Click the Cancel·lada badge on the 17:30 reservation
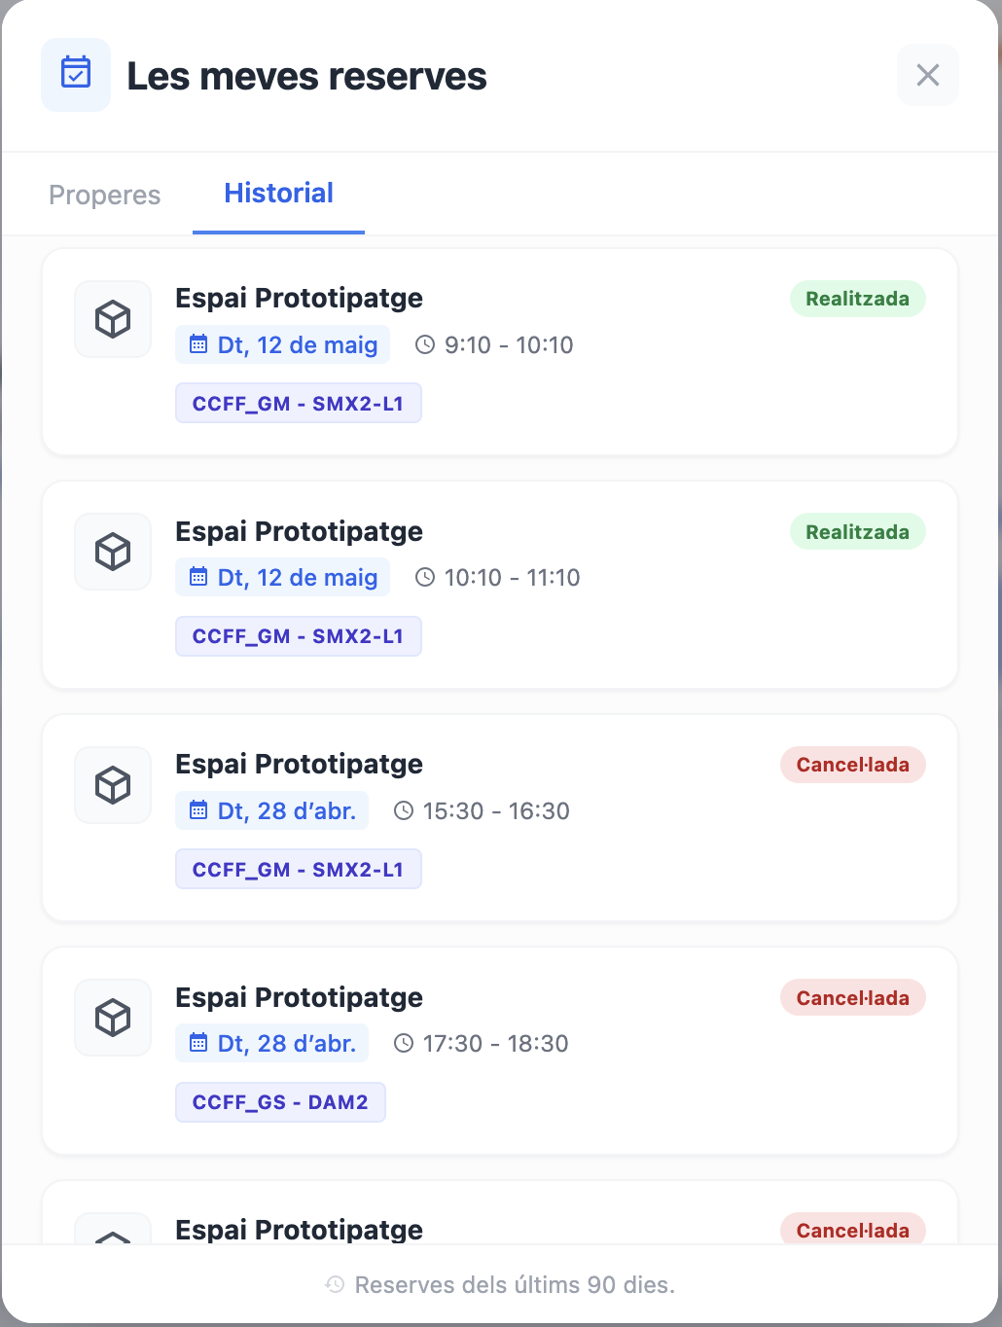 [x=853, y=998]
